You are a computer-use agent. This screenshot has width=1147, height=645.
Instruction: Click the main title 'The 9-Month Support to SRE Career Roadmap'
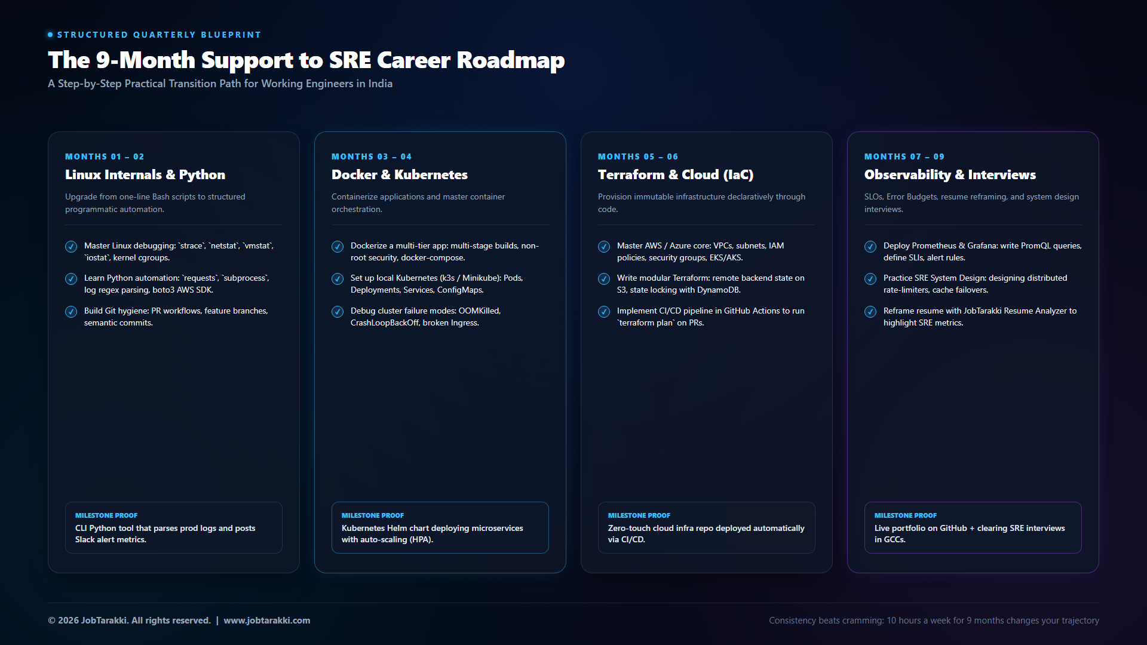pyautogui.click(x=306, y=60)
